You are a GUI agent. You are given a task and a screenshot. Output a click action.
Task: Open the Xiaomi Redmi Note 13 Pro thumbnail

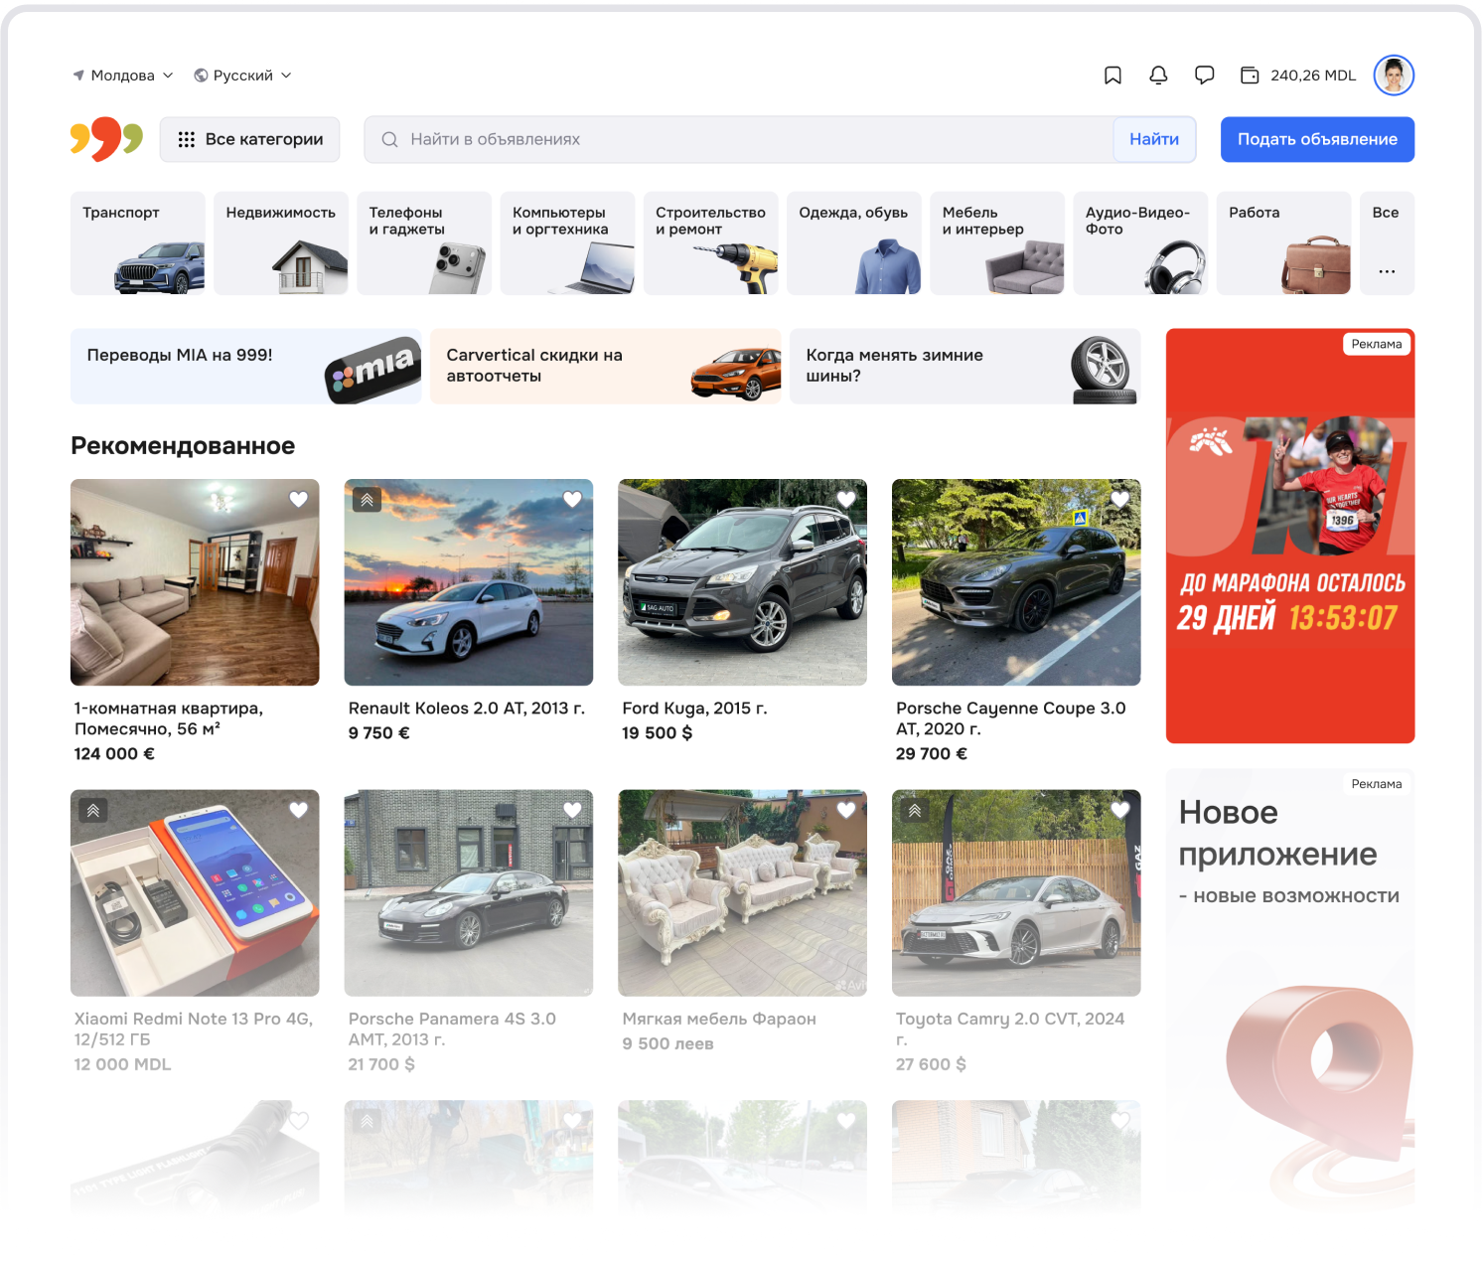pos(195,892)
